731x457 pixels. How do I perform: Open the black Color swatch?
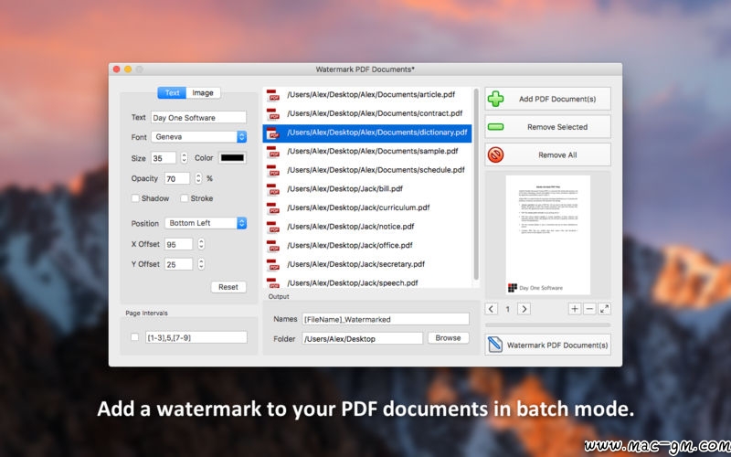coord(232,158)
